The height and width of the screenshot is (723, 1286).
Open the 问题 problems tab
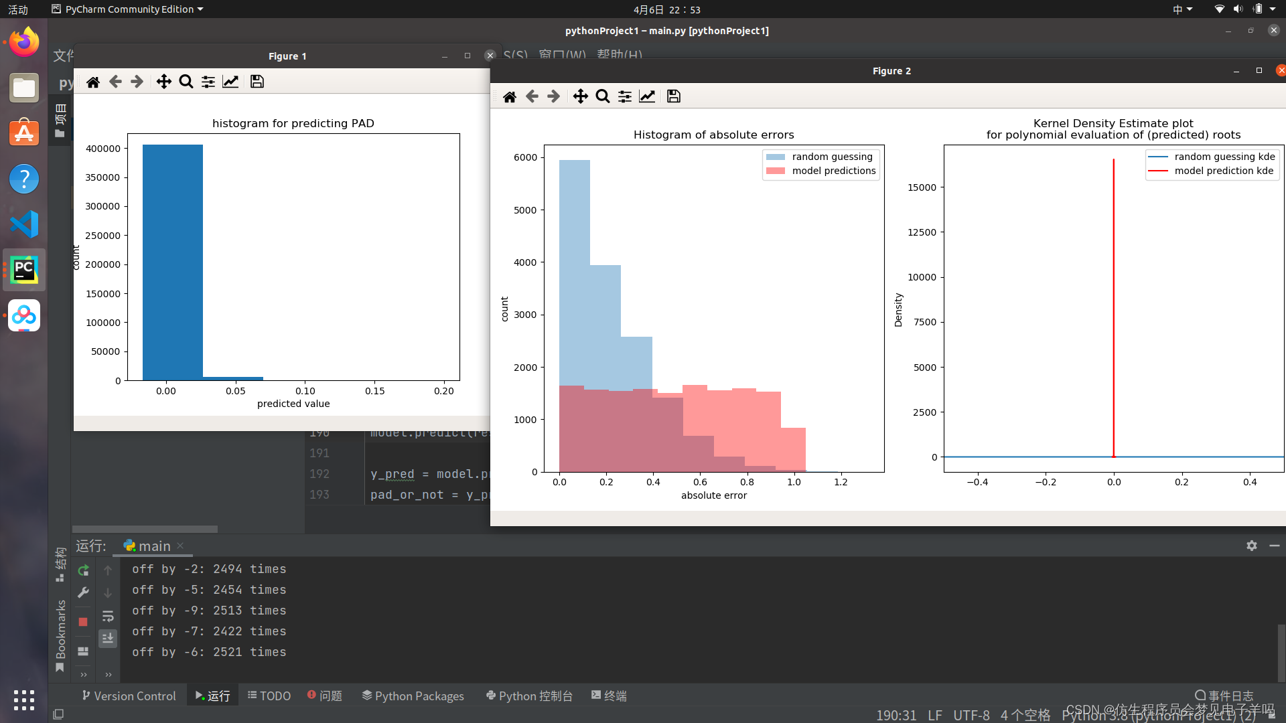click(325, 696)
